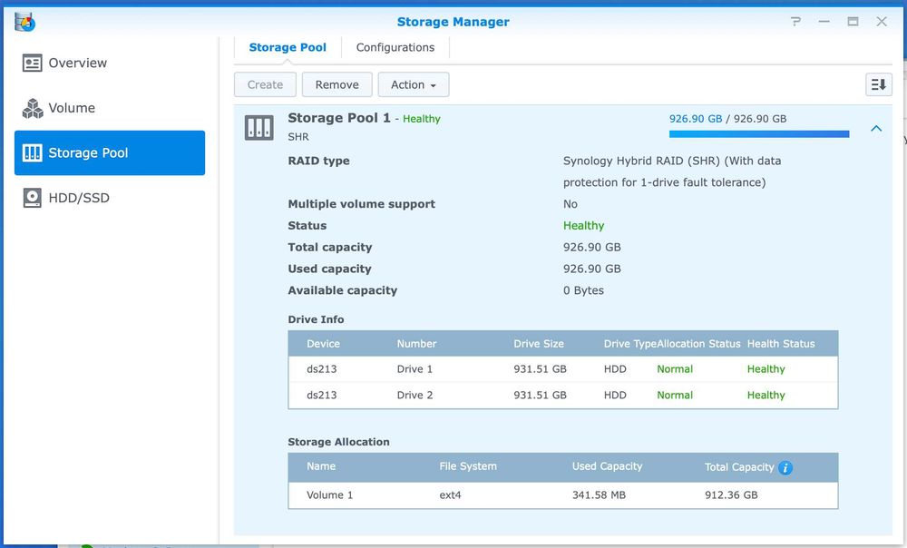
Task: Click the Health Status column header
Action: tap(781, 344)
